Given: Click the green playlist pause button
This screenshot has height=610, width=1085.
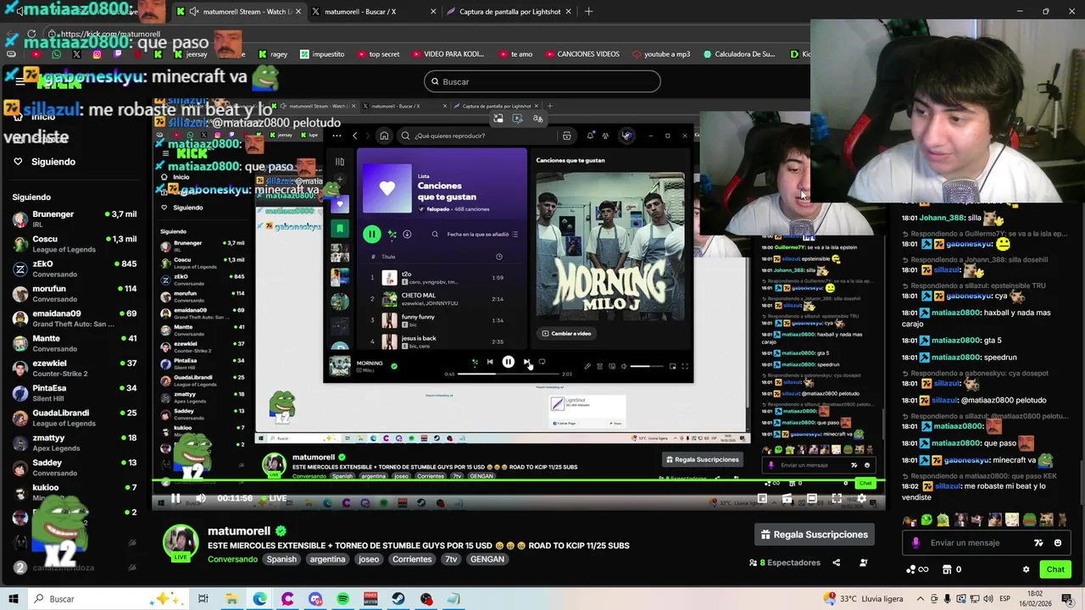Looking at the screenshot, I should pyautogui.click(x=371, y=234).
